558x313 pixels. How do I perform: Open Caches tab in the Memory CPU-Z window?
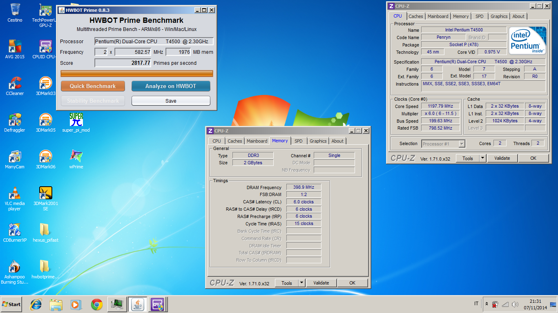tap(235, 141)
